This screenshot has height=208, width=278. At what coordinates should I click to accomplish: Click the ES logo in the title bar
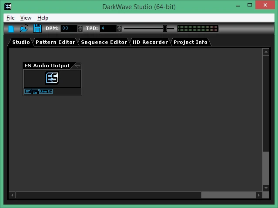tap(8, 7)
